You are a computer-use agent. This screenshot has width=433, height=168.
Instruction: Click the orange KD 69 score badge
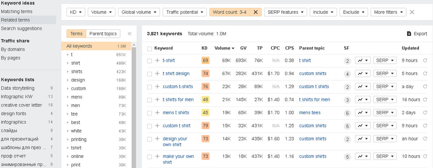[x=205, y=61]
